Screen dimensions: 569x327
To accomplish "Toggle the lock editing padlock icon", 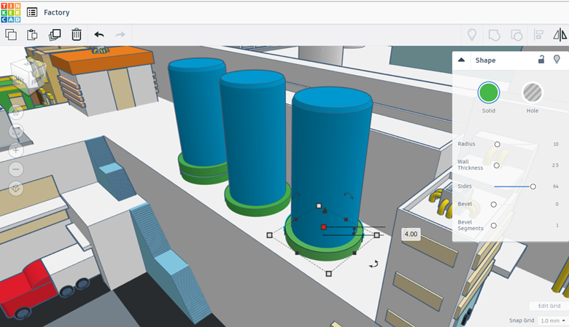I will click(541, 60).
